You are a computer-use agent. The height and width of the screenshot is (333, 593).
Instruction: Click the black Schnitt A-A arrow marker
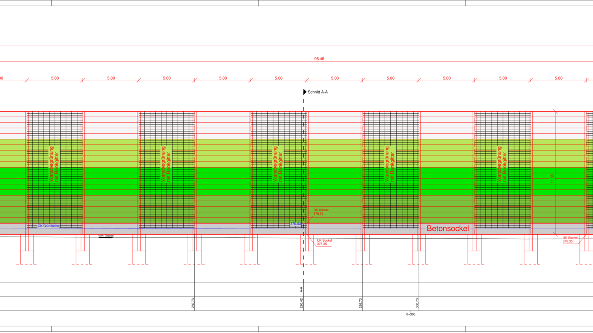(x=305, y=92)
